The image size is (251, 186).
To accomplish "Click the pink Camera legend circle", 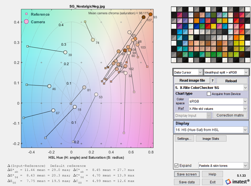I will [27, 22].
